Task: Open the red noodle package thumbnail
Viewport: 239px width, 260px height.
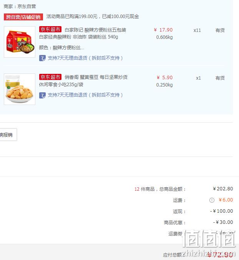Action: [x=20, y=42]
